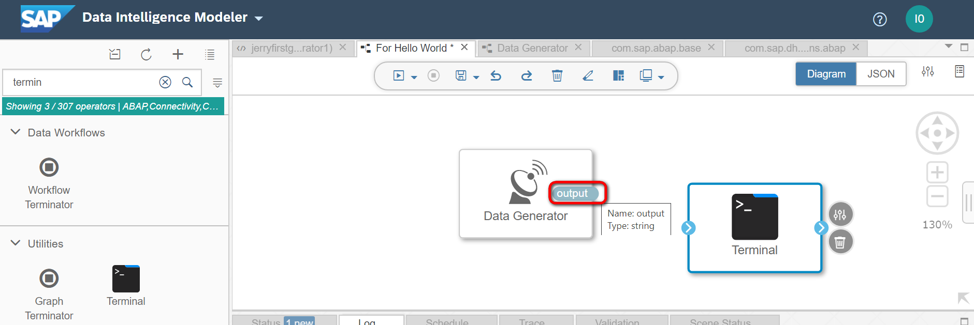This screenshot has height=325, width=974.
Task: Delete selection with toolbar trash icon
Action: 557,76
